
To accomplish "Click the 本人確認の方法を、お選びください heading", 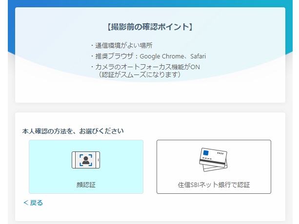I will pos(73,131).
